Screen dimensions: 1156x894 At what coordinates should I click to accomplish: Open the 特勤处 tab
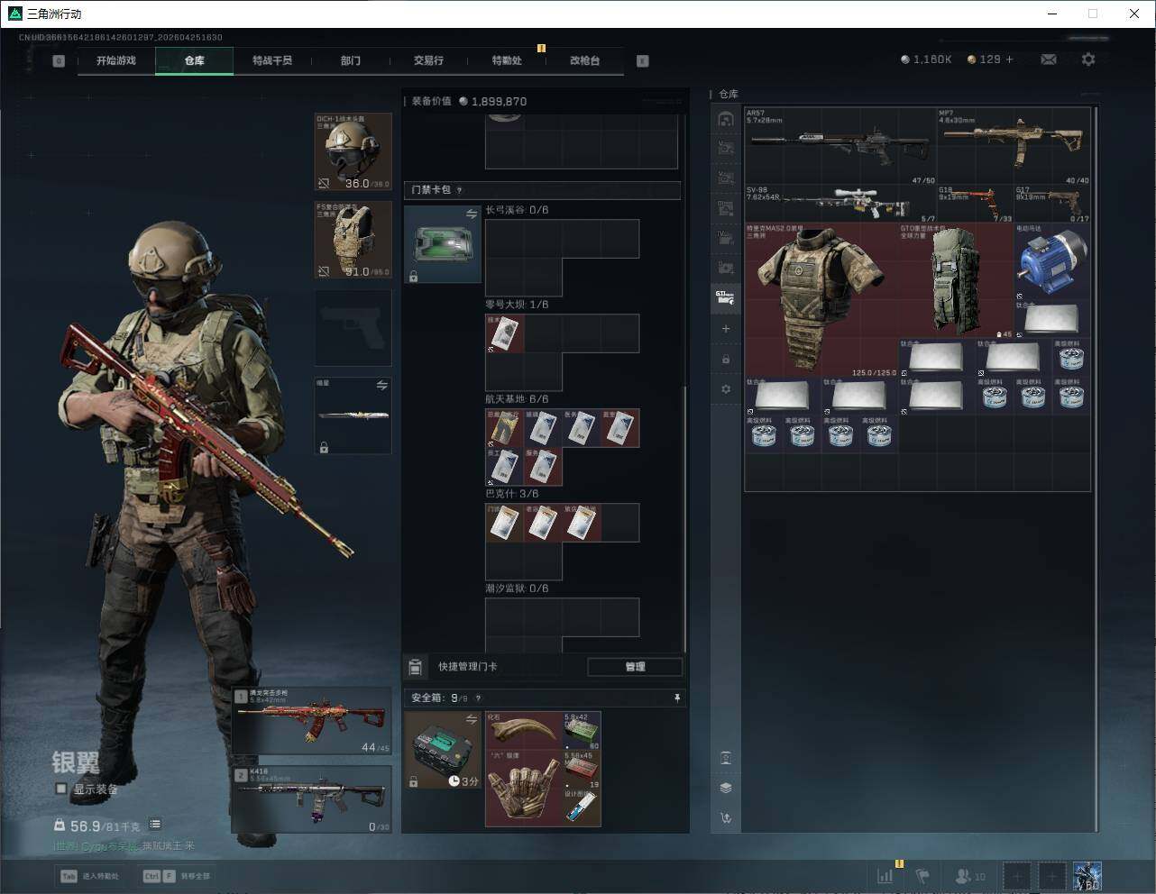click(x=507, y=60)
